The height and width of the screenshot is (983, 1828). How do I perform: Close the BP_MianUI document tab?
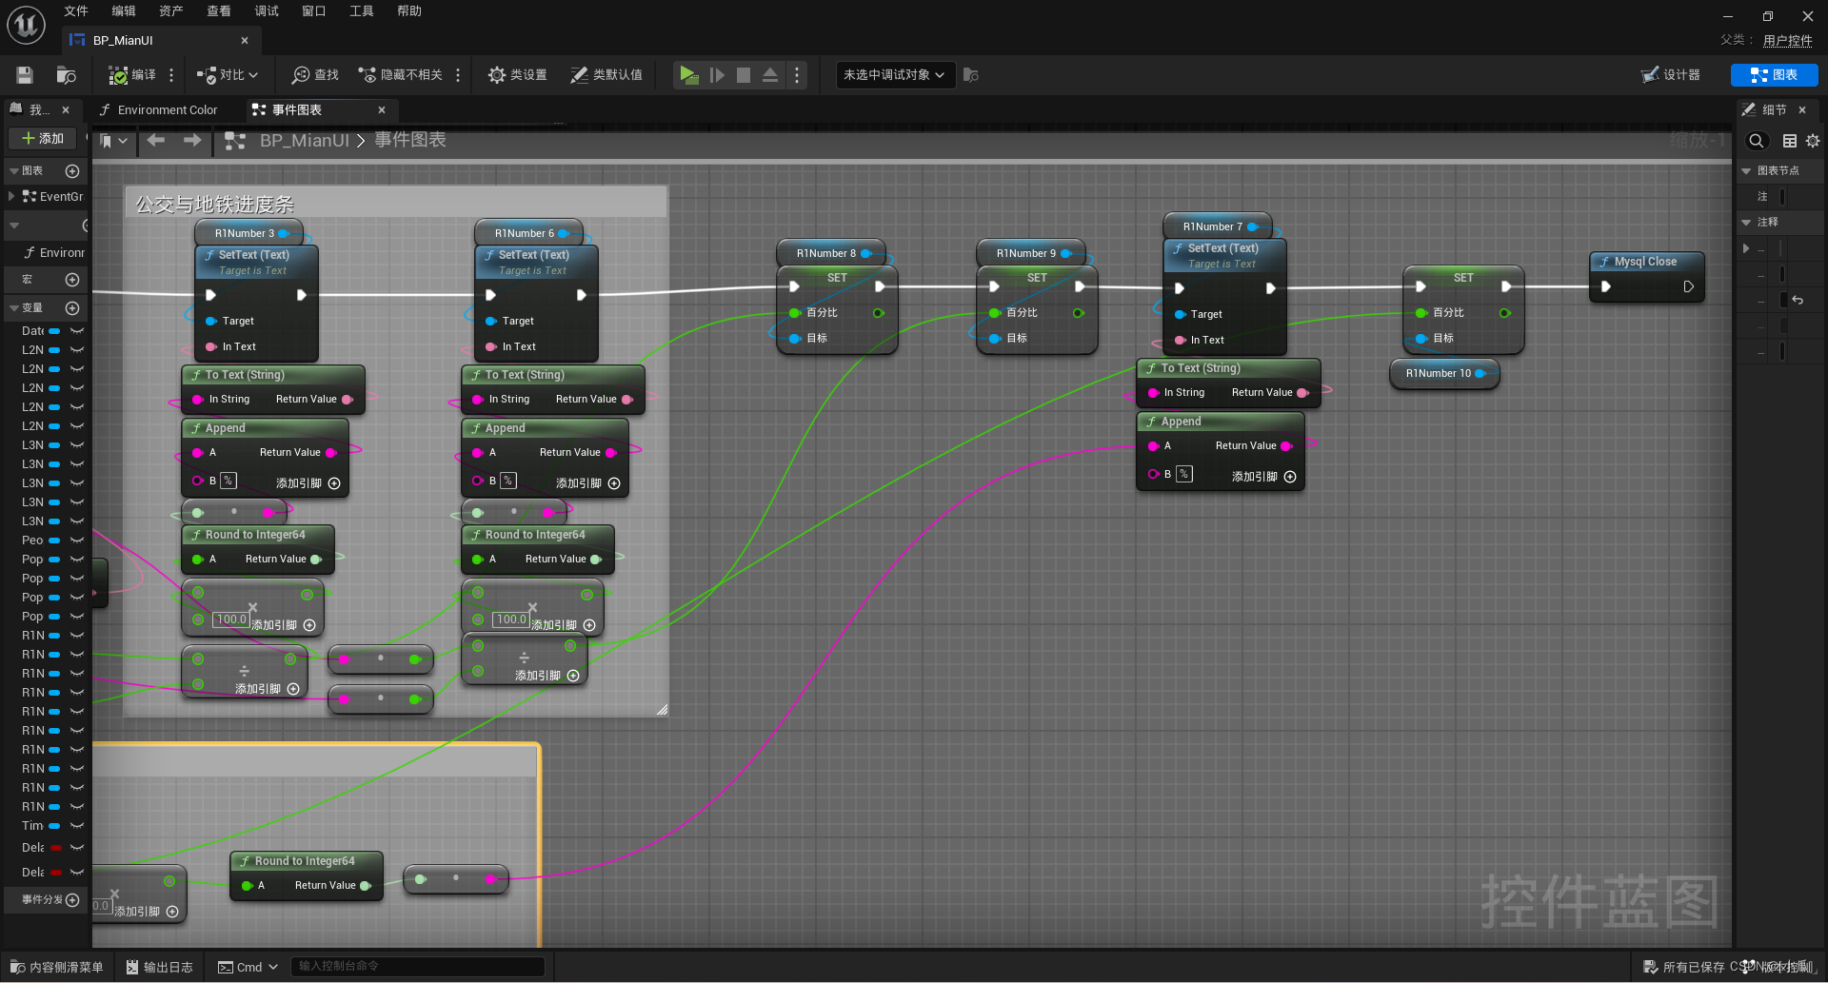[245, 41]
